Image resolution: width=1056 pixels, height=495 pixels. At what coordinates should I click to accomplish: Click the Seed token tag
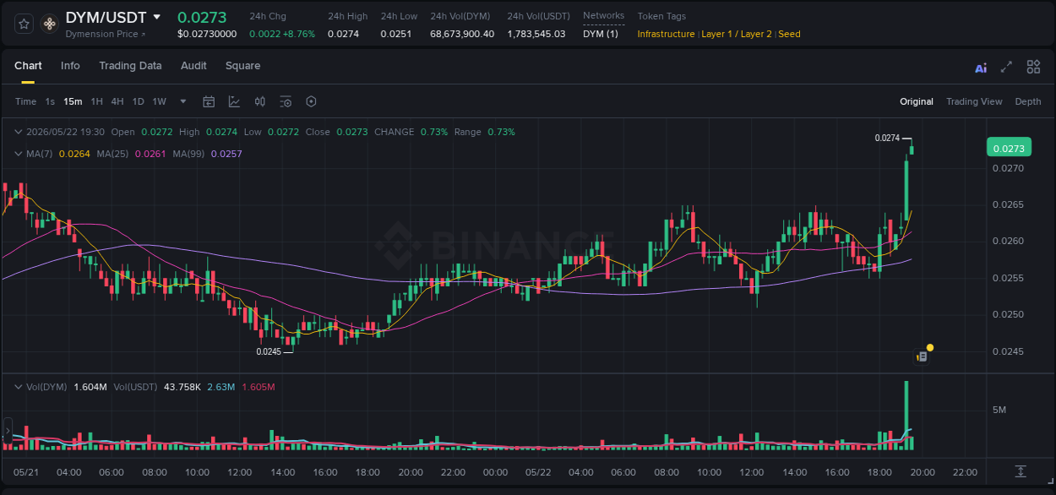pos(789,34)
